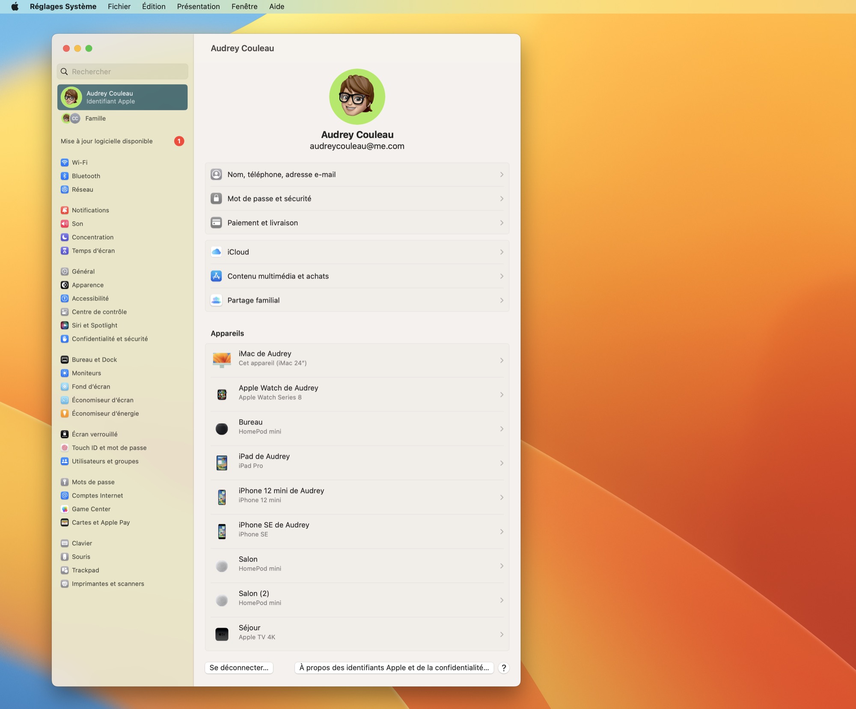
Task: Select iPhone SE de Audrey row
Action: click(357, 531)
